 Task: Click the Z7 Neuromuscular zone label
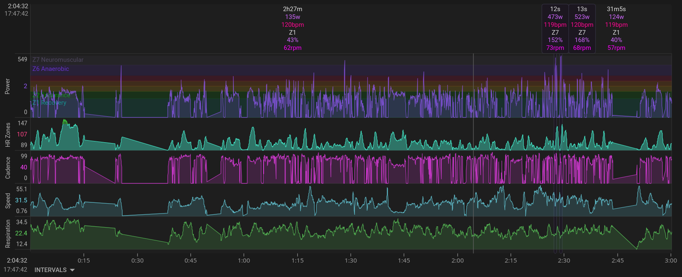[58, 60]
